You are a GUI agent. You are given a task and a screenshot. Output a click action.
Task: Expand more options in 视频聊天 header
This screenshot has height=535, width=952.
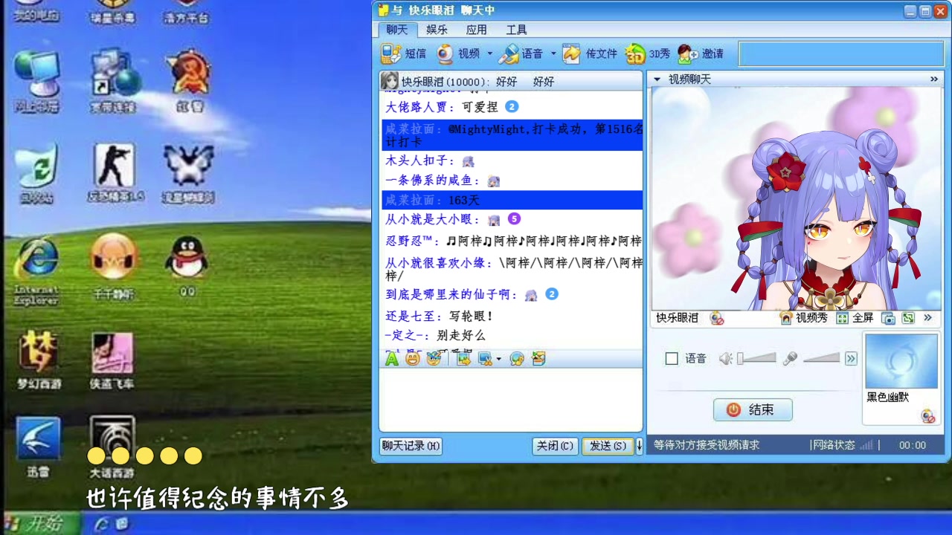coord(934,79)
